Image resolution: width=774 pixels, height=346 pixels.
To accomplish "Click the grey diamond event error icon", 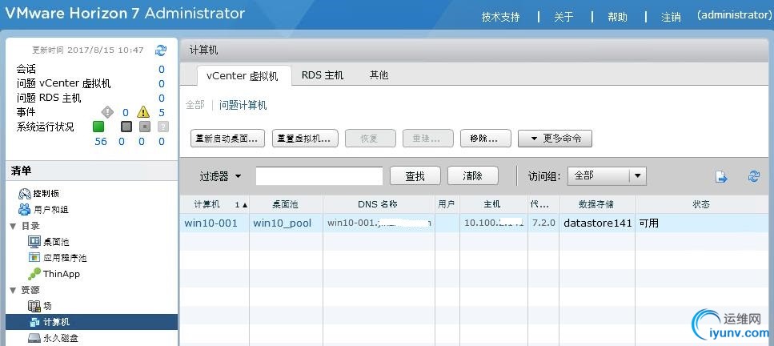I will click(x=107, y=112).
